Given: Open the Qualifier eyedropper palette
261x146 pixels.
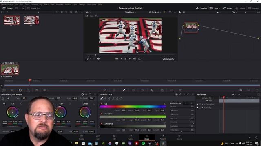Looking at the screenshot, I should [x=124, y=90].
